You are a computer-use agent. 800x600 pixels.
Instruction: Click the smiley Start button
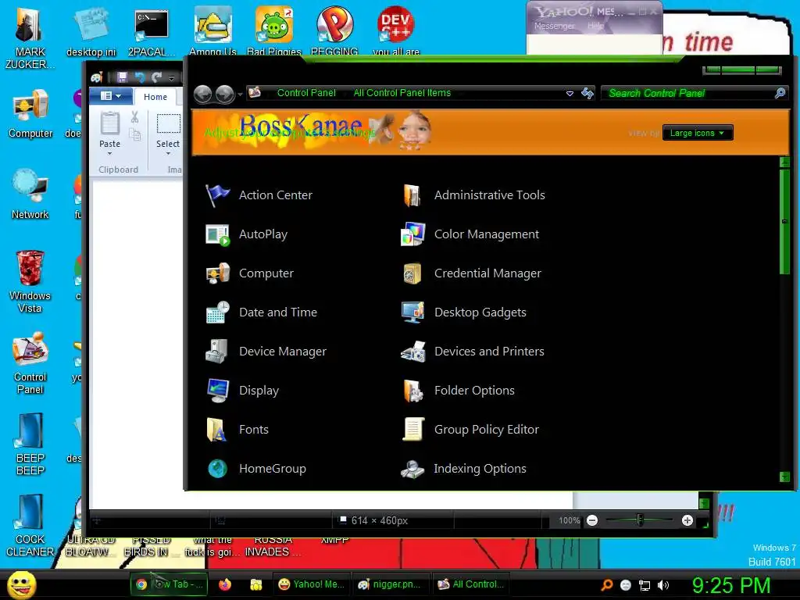click(21, 584)
